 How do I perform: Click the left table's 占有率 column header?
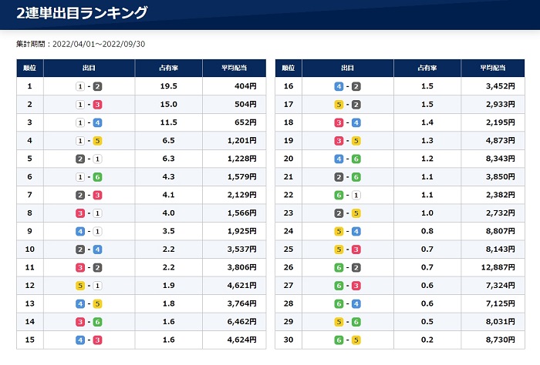tap(168, 68)
